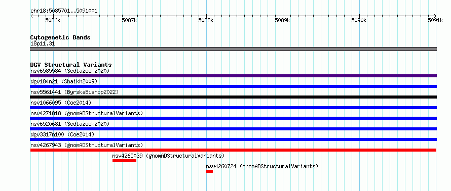Open the nsv4267943 (gnomADStructuralVariants) label
The height and width of the screenshot is (191, 451).
tap(87, 145)
